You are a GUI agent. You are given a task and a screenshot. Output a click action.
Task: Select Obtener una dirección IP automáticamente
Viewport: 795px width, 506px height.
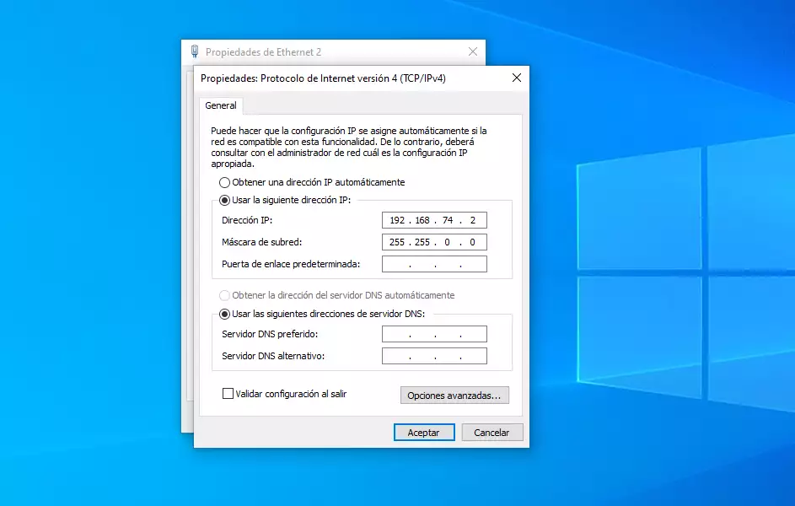[x=224, y=182]
